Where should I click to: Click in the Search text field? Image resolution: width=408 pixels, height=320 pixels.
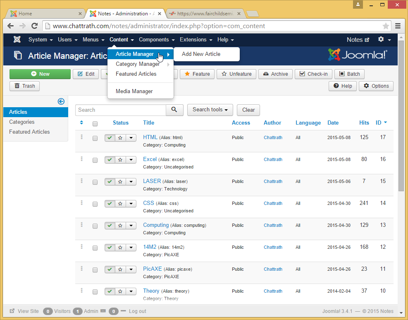point(121,110)
